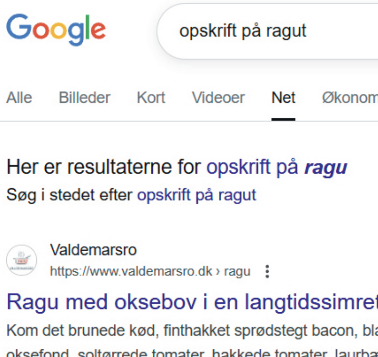Image resolution: width=378 pixels, height=357 pixels.
Task: Open the three-dot menu beside Valdemarsro result
Action: tap(267, 271)
